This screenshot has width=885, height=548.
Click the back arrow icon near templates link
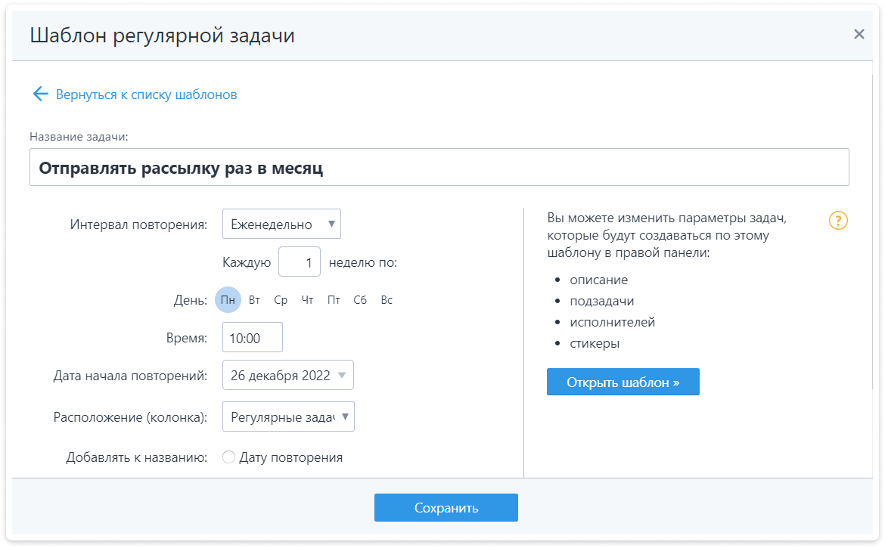pos(40,94)
